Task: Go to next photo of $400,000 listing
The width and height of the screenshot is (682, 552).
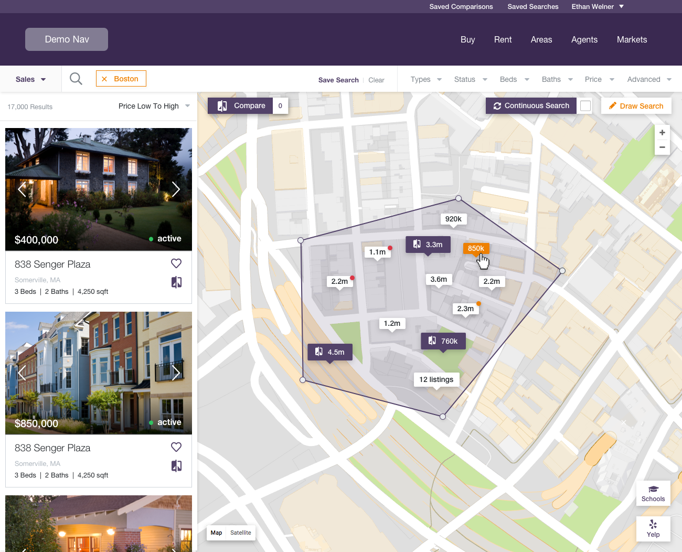Action: click(176, 189)
